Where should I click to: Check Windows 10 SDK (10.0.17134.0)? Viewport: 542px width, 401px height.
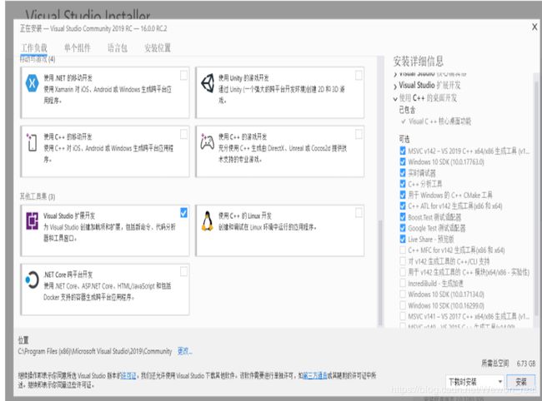tap(403, 295)
